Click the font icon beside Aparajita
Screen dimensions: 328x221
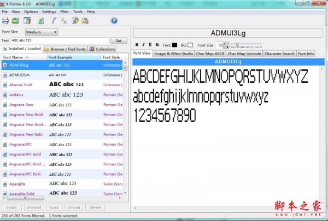pos(5,184)
